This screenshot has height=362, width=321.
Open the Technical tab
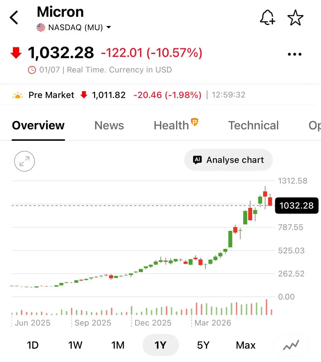pos(253,125)
